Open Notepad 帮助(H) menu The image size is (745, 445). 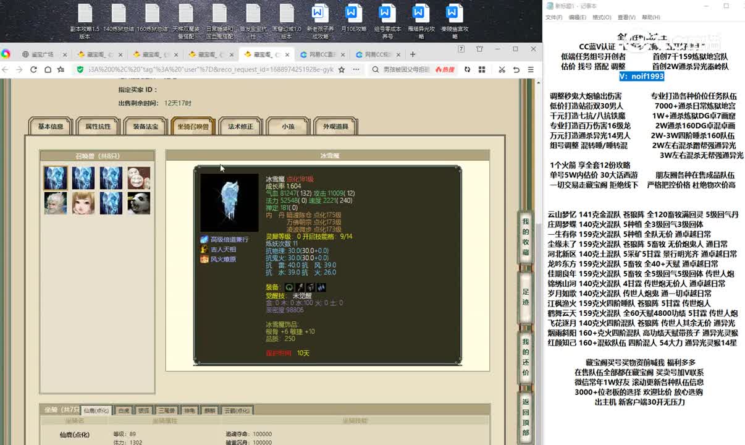pyautogui.click(x=651, y=17)
